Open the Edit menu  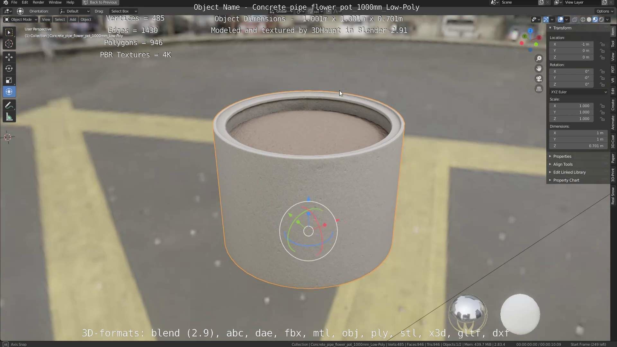pos(25,2)
